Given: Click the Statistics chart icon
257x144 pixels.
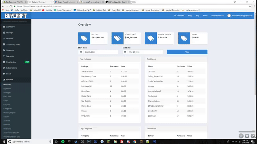Looking at the screenshot, I should [x=4, y=80].
